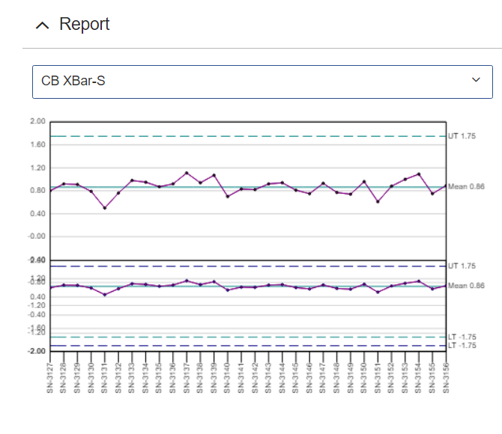Click the Report section heading text

pos(84,25)
